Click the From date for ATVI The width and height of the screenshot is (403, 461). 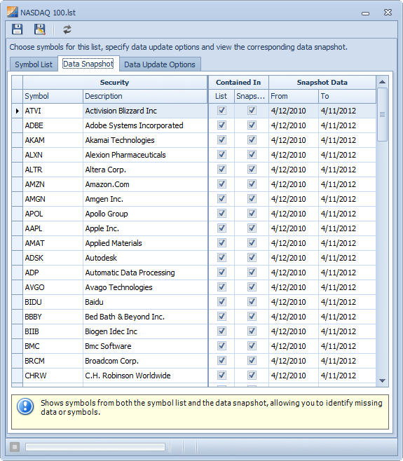(x=294, y=111)
